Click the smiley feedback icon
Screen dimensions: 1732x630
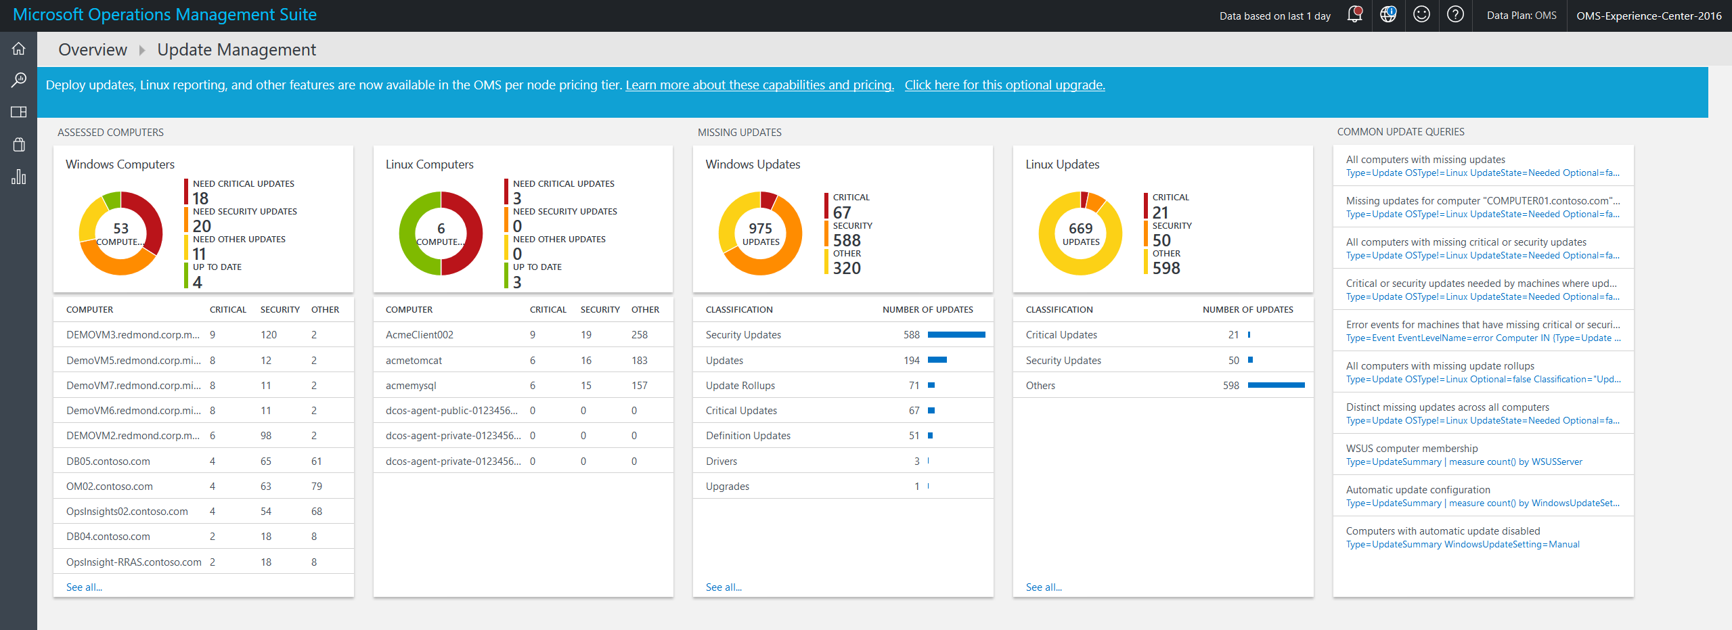click(x=1421, y=14)
